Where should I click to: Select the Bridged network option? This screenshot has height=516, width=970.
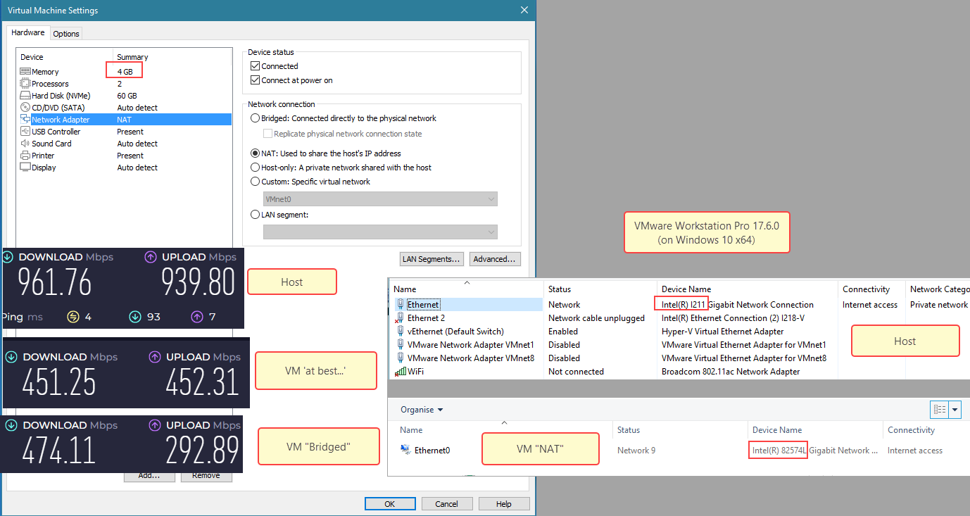(256, 118)
